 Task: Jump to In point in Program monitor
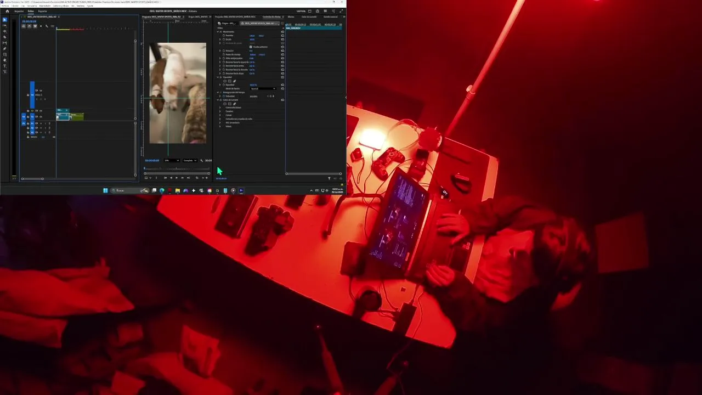pos(165,178)
